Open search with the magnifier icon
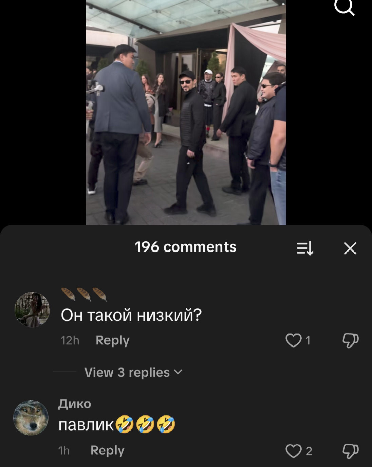The image size is (372, 467). [344, 7]
